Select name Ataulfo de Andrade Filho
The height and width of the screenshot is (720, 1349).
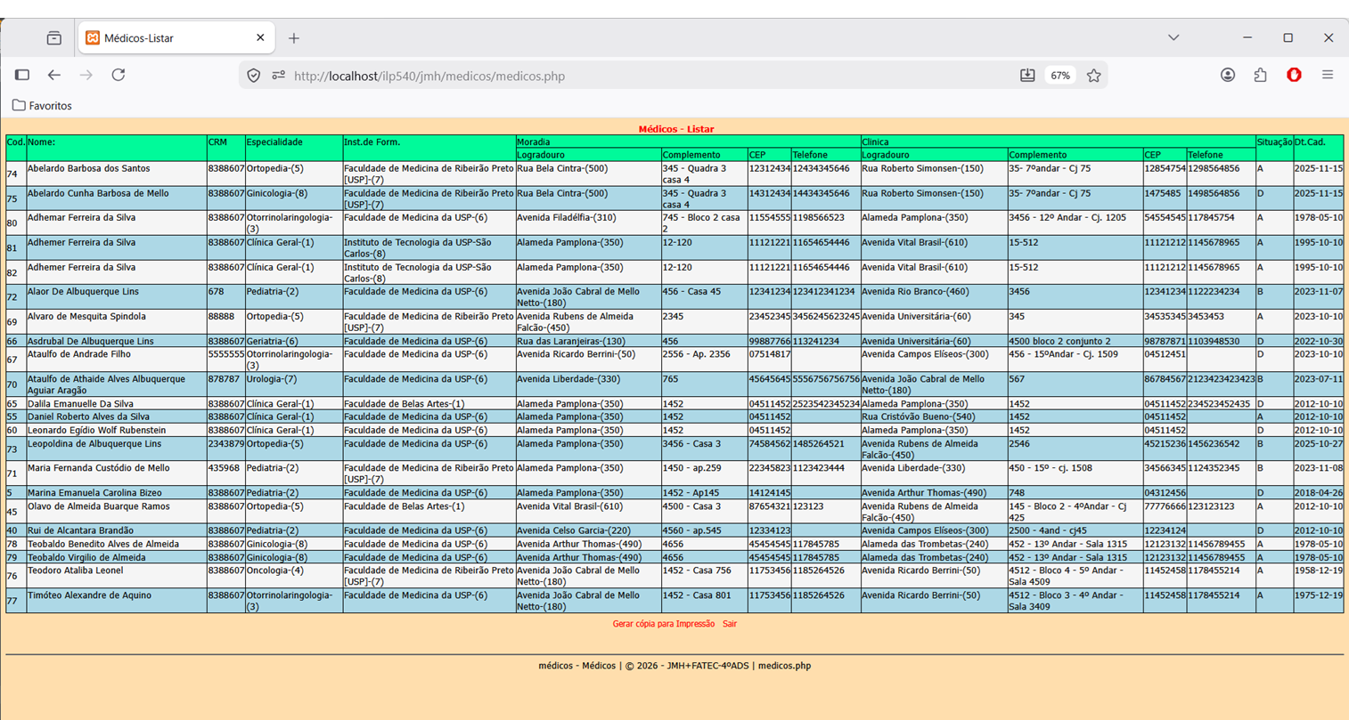point(79,354)
